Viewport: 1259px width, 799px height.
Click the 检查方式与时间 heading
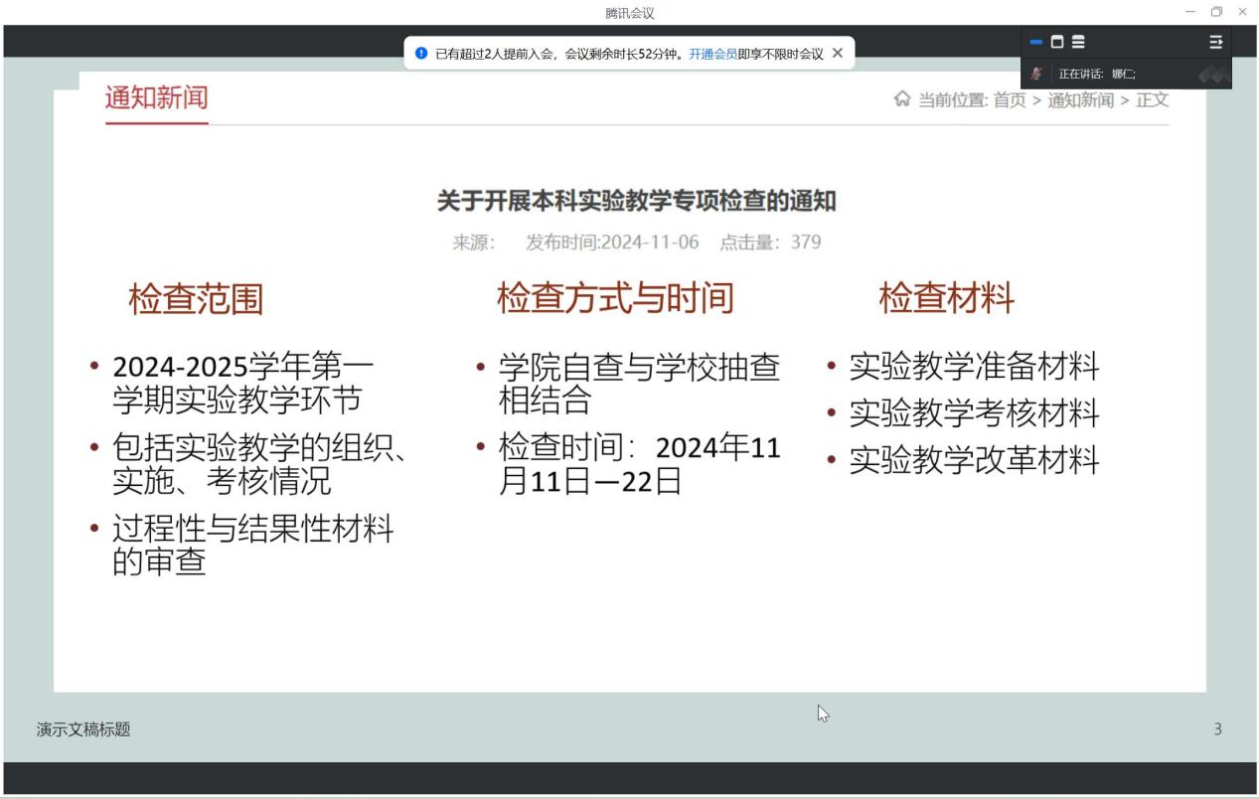click(x=615, y=298)
